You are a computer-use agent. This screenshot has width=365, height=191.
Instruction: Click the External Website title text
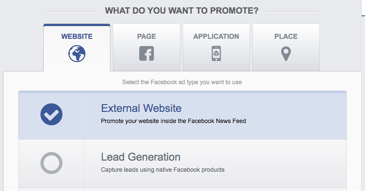click(141, 108)
